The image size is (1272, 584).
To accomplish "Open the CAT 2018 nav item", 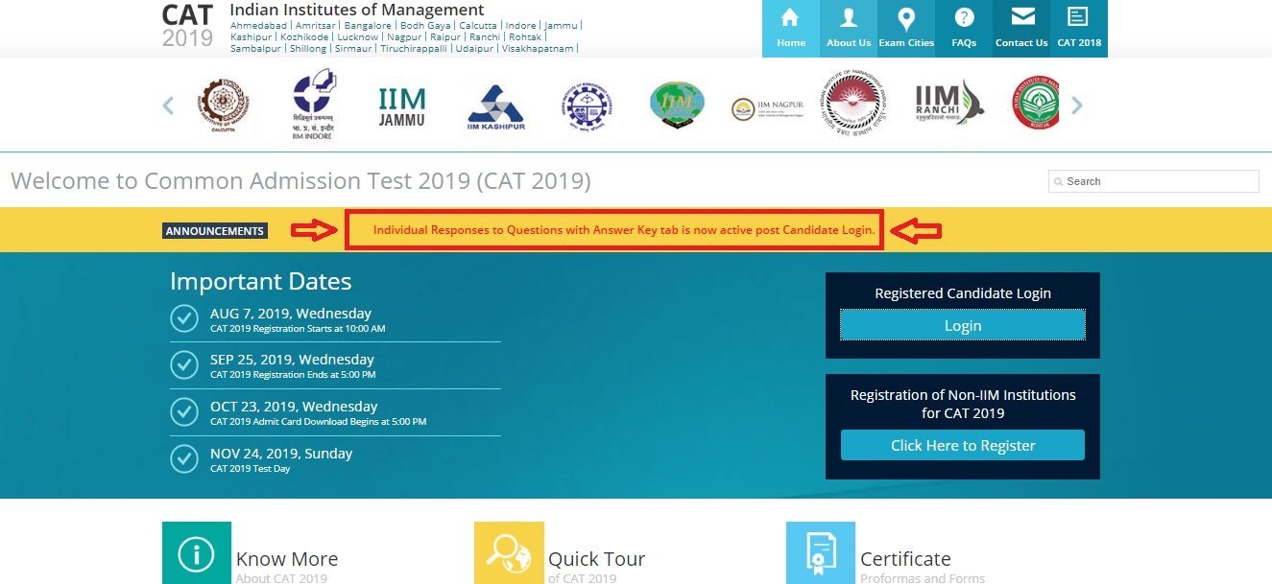I will (1079, 28).
